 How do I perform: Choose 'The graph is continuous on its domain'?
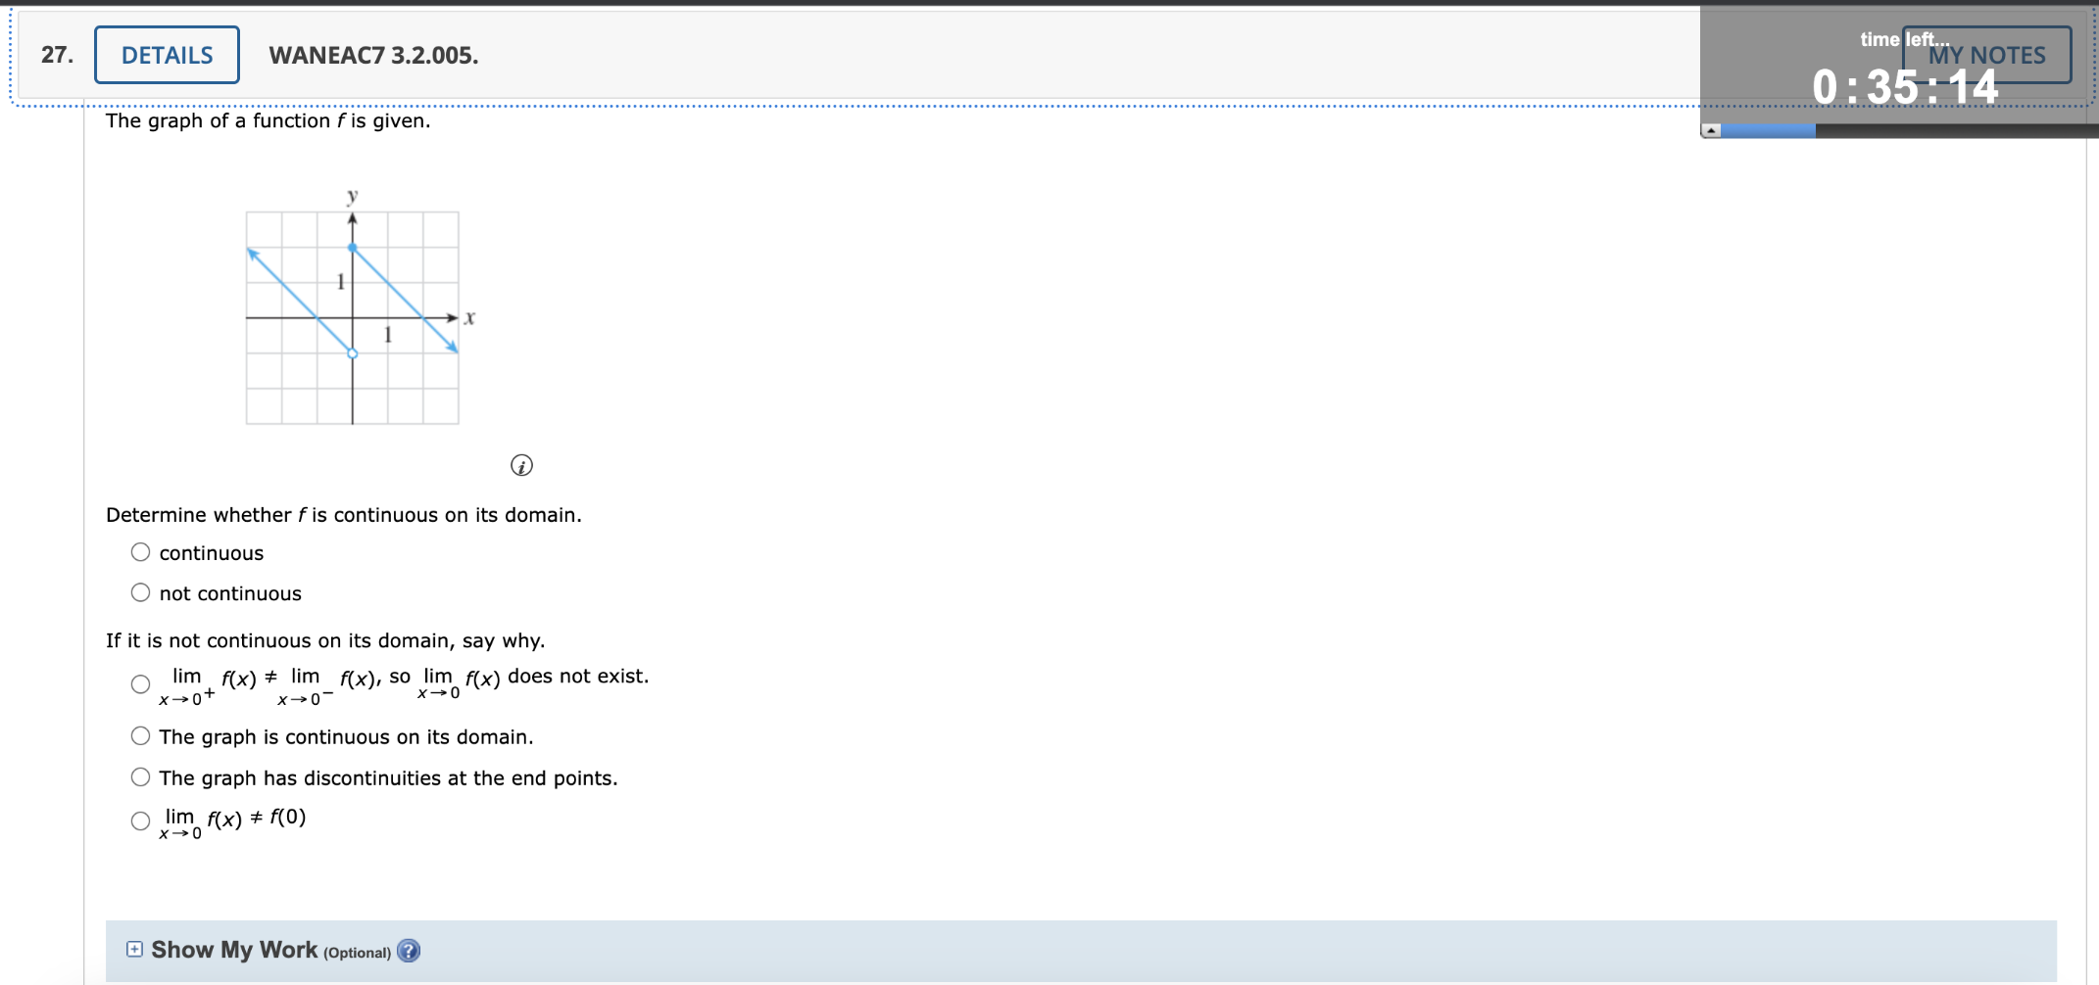[x=140, y=735]
